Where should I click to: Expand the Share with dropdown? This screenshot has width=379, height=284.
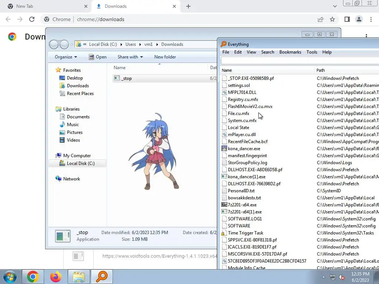coord(130,57)
